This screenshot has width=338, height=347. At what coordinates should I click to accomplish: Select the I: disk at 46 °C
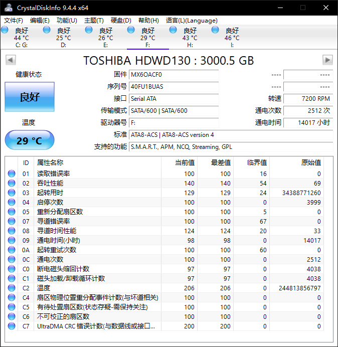point(232,38)
